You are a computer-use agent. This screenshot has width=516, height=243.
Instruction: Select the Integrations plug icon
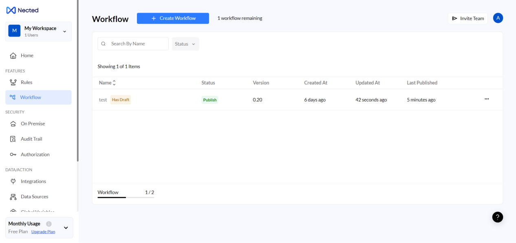pyautogui.click(x=13, y=181)
